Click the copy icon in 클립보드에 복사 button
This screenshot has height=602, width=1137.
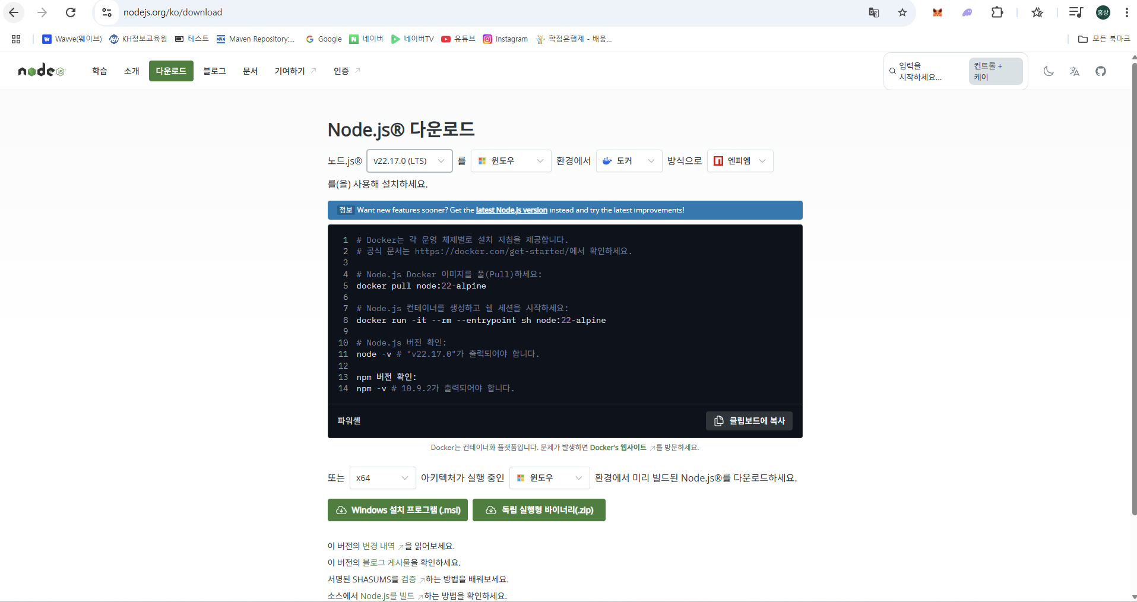click(x=718, y=421)
